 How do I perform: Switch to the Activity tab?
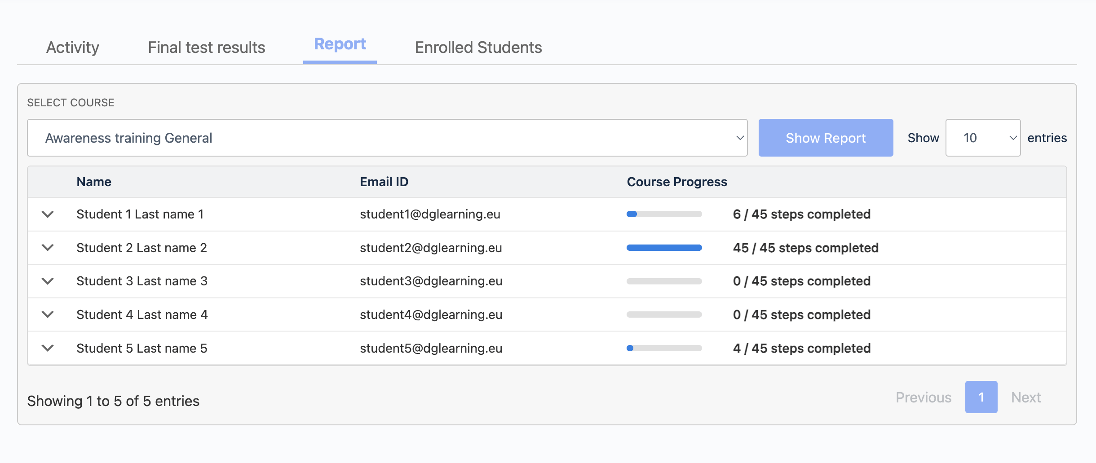pyautogui.click(x=73, y=47)
